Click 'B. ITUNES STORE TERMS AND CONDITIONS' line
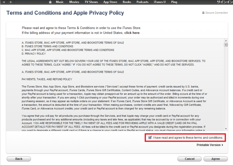Viewport: 233px width, 165px height. pos(47,46)
